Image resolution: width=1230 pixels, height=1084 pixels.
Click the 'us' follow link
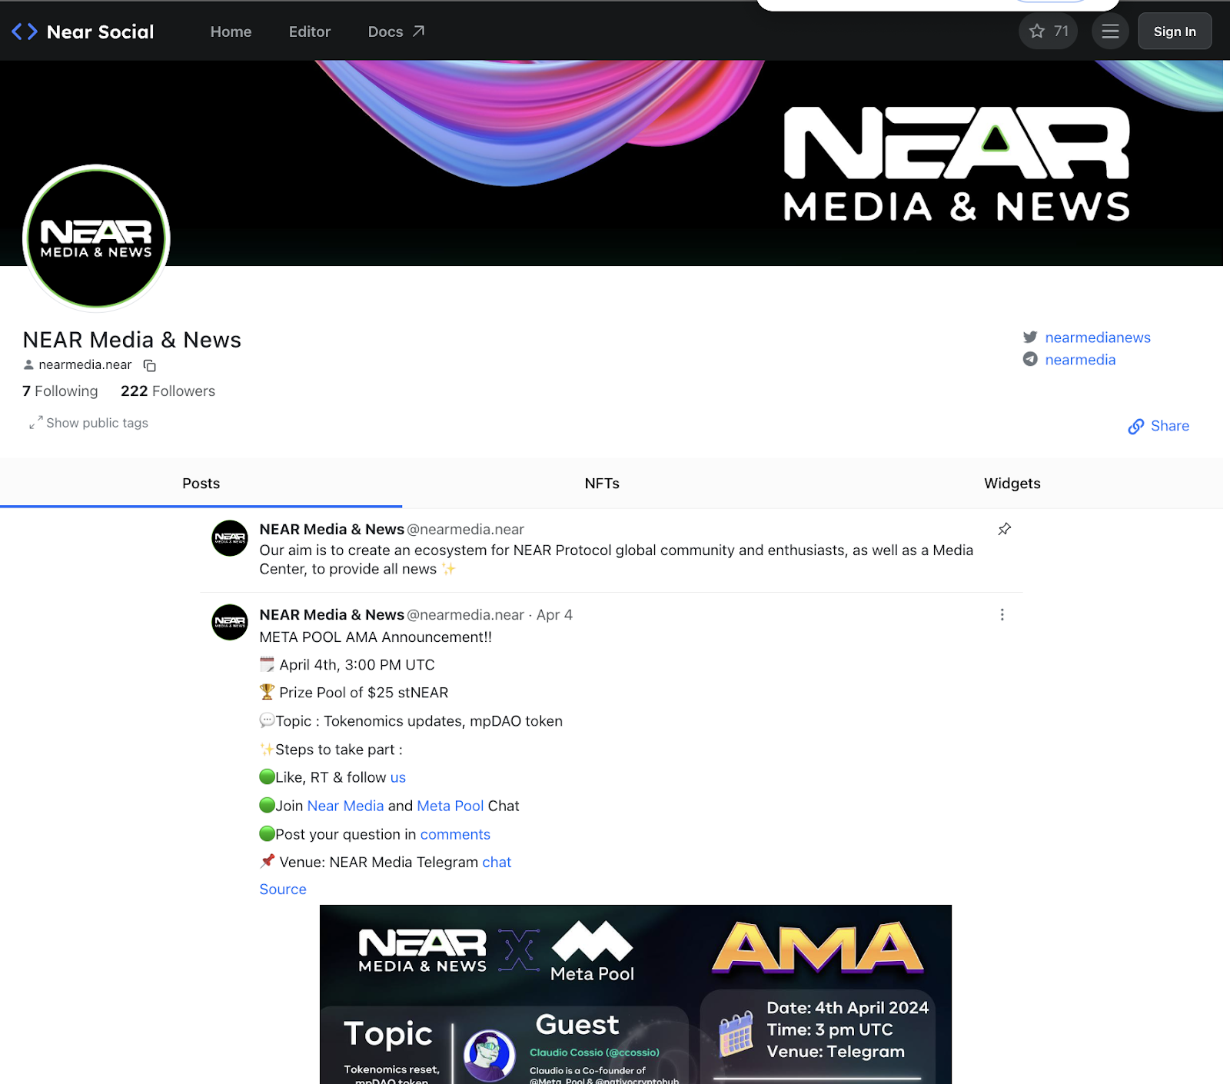398,777
